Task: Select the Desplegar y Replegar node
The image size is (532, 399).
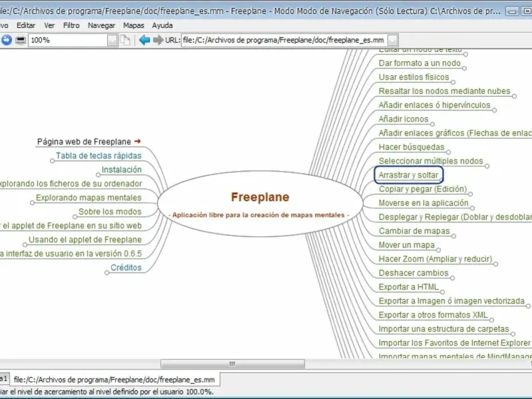Action: [455, 217]
